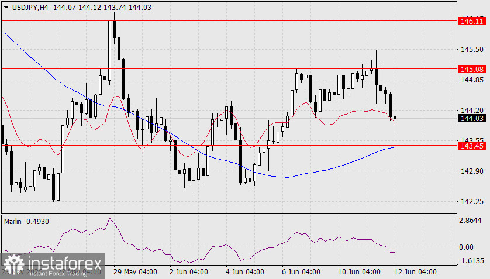This screenshot has height=279, width=490.
Task: Click the 145.50 price axis value
Action: [472, 49]
